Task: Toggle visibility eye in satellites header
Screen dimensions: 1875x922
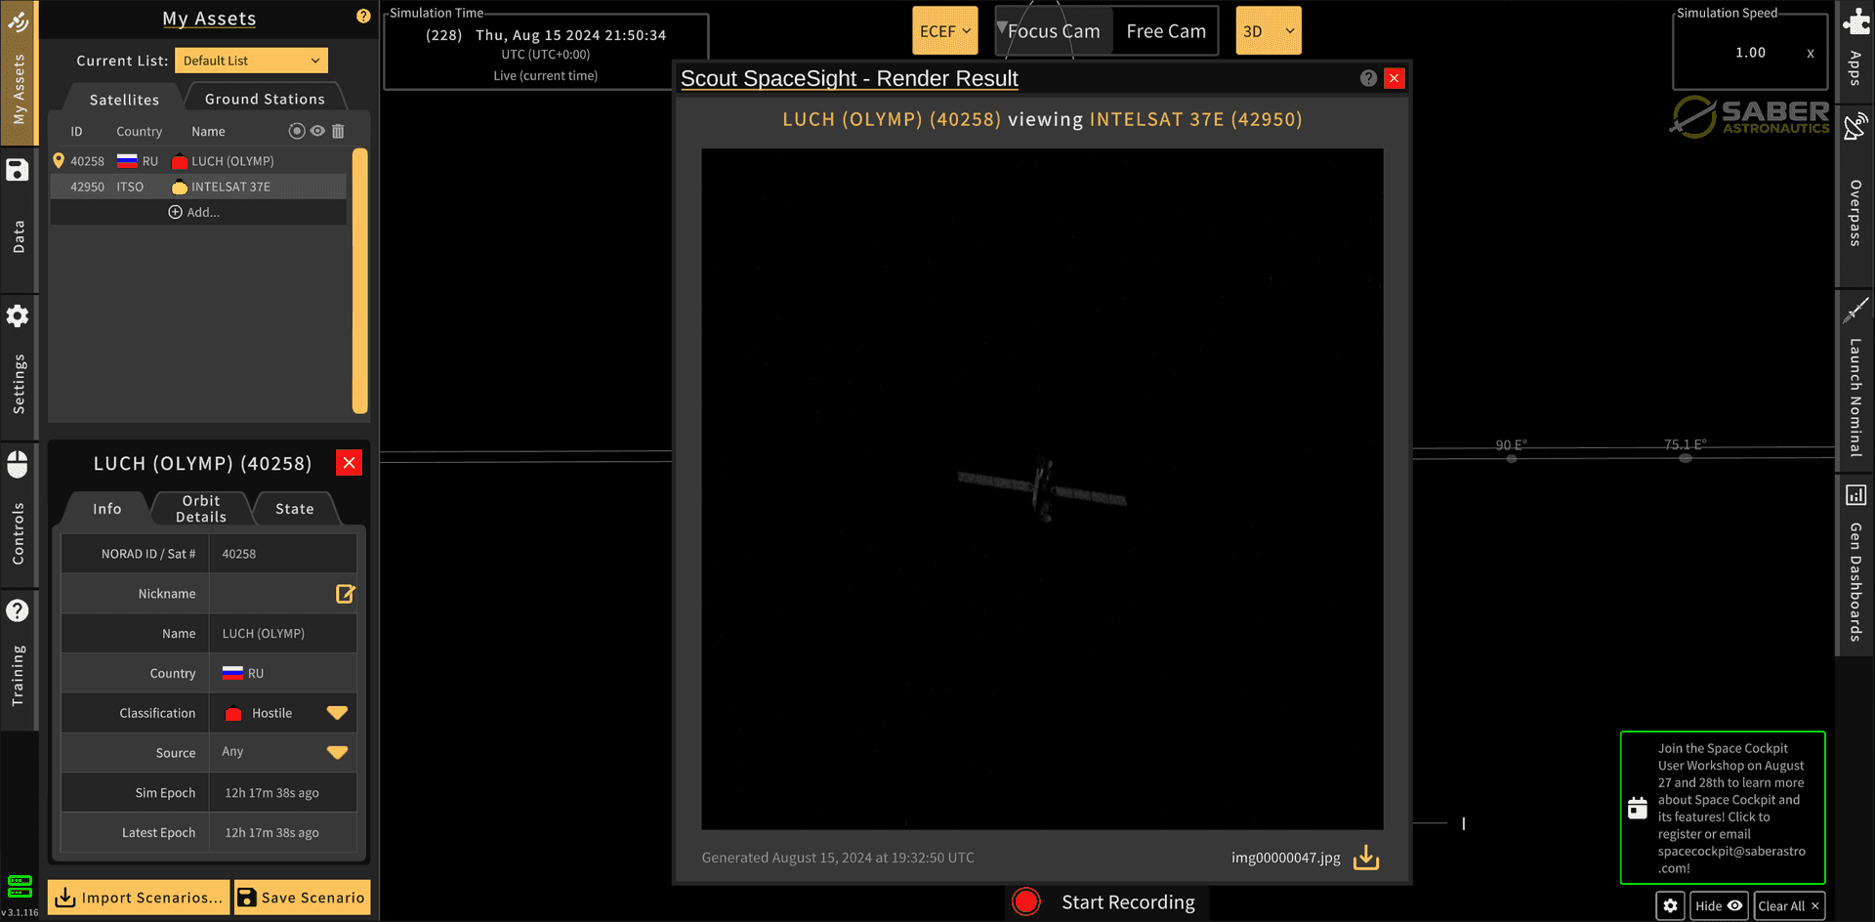Action: [317, 131]
